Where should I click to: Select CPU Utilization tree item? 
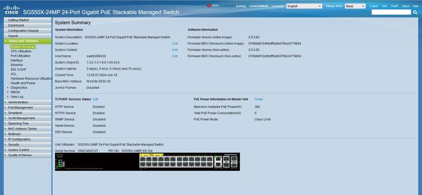click(21, 51)
